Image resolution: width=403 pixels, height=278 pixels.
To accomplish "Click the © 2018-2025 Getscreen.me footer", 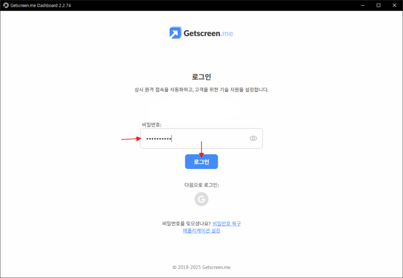I will click(x=201, y=267).
